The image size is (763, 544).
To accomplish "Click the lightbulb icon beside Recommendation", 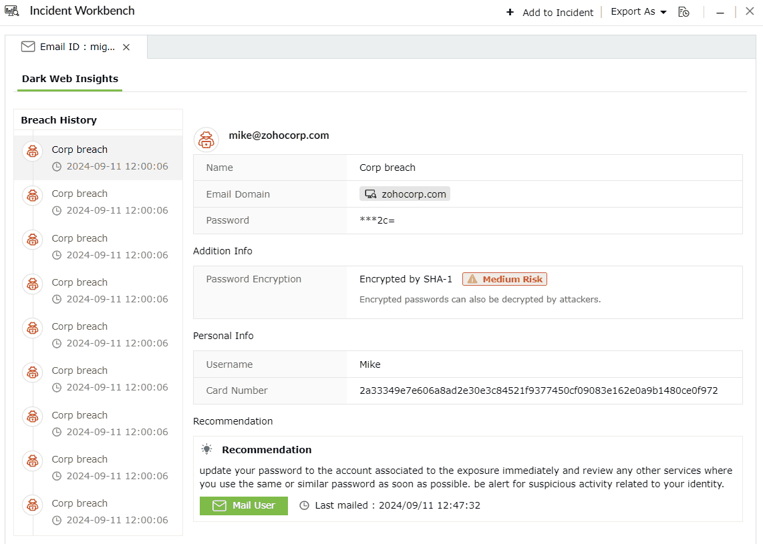I will [206, 449].
